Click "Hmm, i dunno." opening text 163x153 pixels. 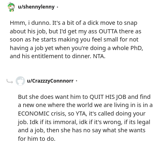30,23
